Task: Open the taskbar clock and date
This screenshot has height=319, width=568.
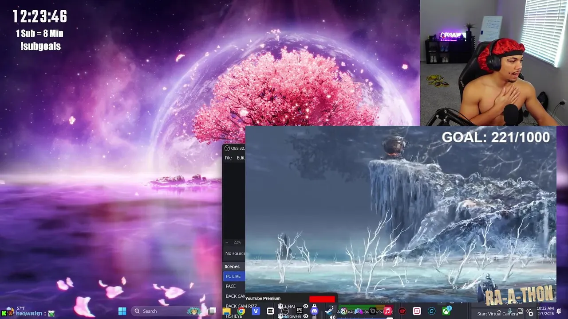Action: 545,311
